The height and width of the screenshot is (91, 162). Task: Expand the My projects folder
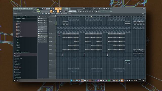point(18,63)
